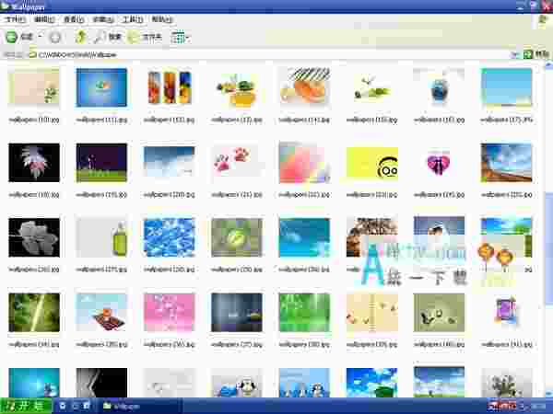Screen dimensions: 553x414
Task: Select the dark grey-blue wallpaper thumbnail
Action: click(237, 313)
